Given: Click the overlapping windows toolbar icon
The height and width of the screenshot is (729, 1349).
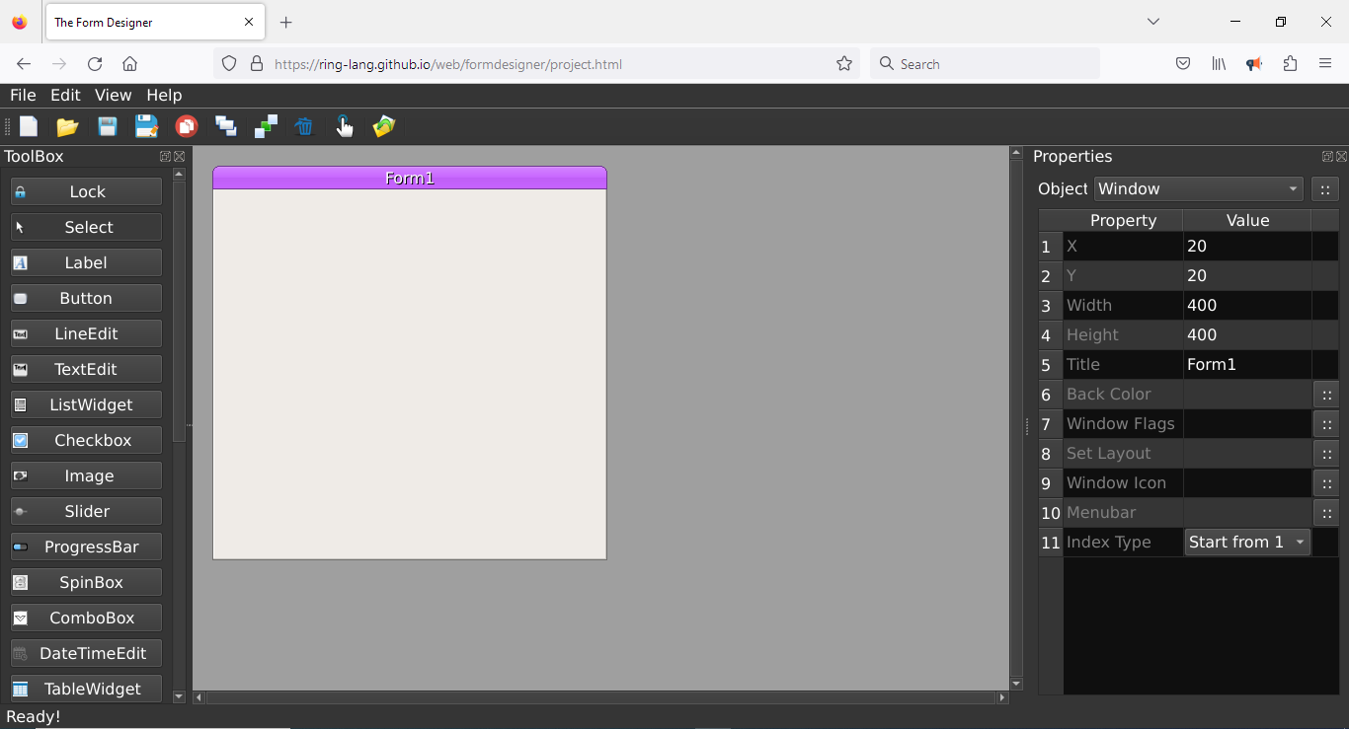Looking at the screenshot, I should click(x=226, y=126).
